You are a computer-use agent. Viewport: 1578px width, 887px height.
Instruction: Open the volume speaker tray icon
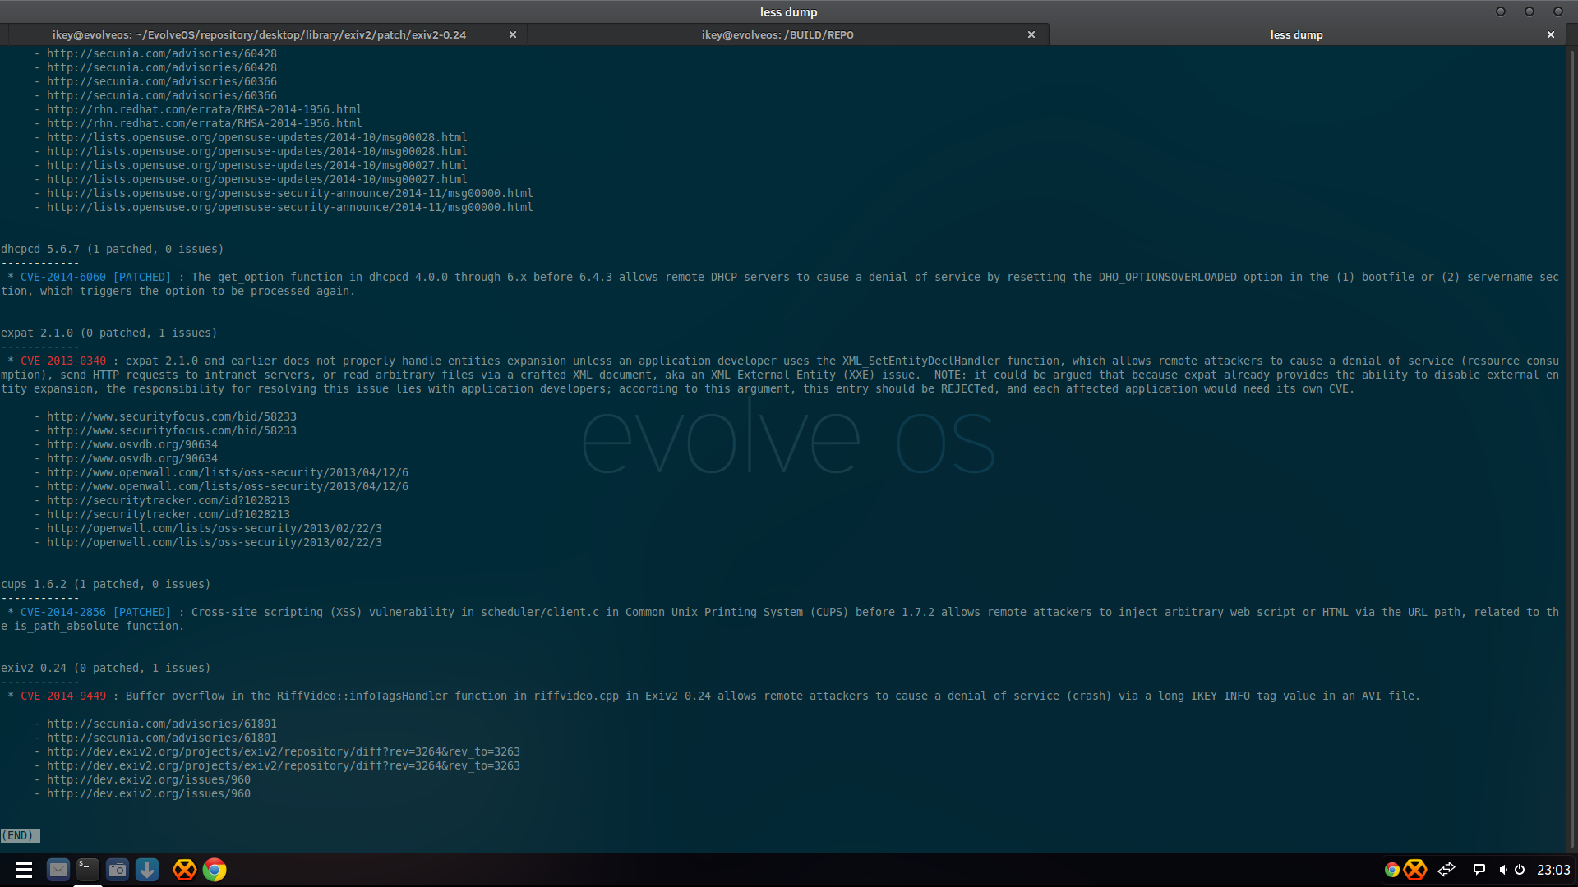pos(1502,870)
